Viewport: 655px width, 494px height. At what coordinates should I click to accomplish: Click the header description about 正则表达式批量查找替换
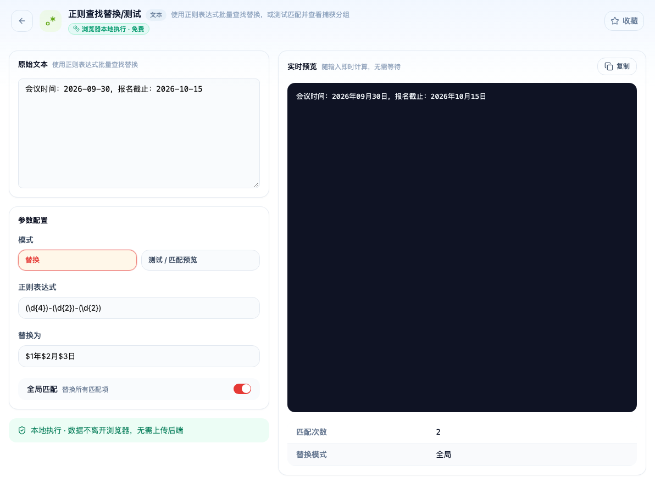(x=260, y=15)
